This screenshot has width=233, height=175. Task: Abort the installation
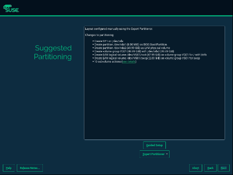tap(196, 168)
